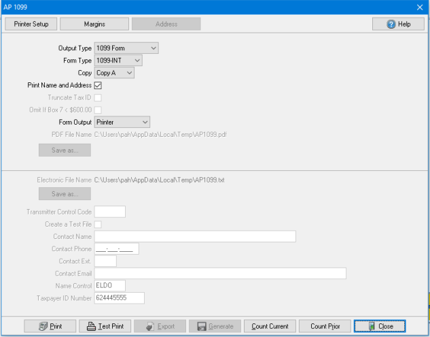Click the Name Control field containing ELDO
430x337 pixels.
[x=109, y=285]
